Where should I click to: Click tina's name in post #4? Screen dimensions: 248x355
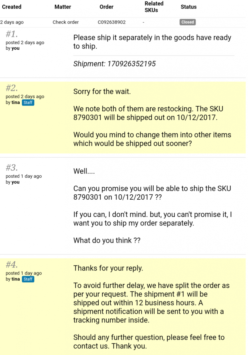pyautogui.click(x=16, y=279)
